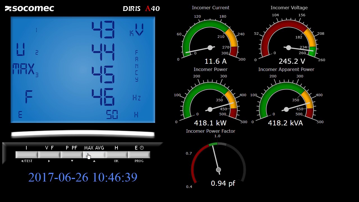Click the right arrow label under V F
This screenshot has width=359, height=202.
click(x=49, y=161)
